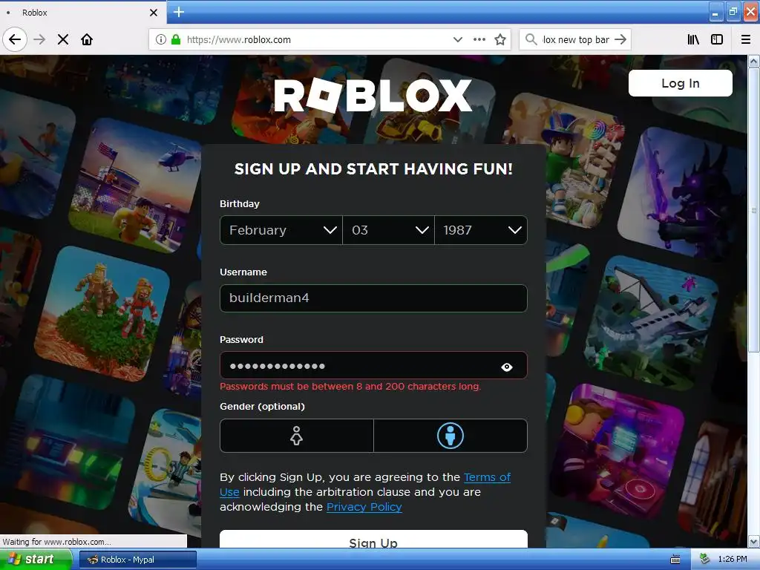Click the search box with 'lox new top bar'
Viewport: 760px width, 570px height.
(x=576, y=39)
